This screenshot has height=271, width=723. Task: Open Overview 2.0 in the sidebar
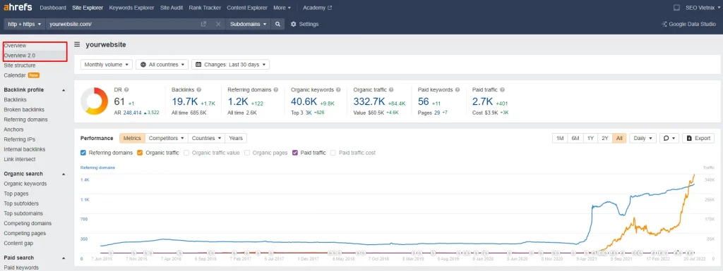tap(19, 56)
